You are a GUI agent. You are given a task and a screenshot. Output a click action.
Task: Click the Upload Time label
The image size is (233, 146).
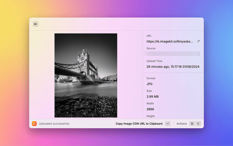pyautogui.click(x=154, y=61)
